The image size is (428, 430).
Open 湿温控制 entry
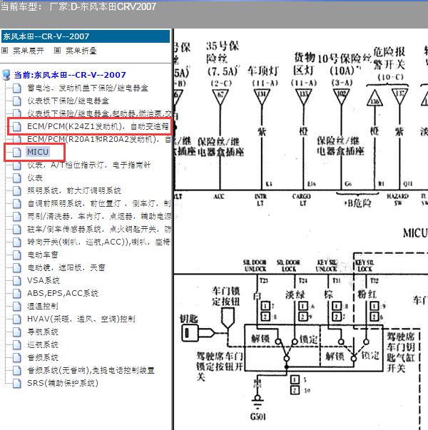coord(43,307)
